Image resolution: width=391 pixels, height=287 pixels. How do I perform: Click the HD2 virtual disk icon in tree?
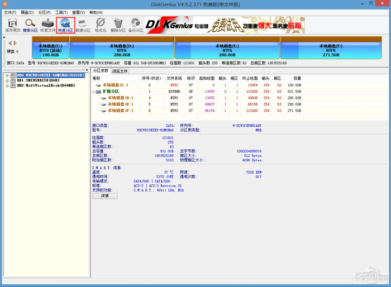[x=13, y=85]
